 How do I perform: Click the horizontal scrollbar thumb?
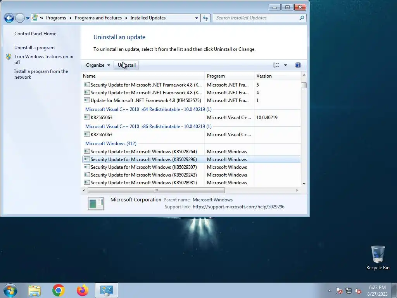coord(156,190)
